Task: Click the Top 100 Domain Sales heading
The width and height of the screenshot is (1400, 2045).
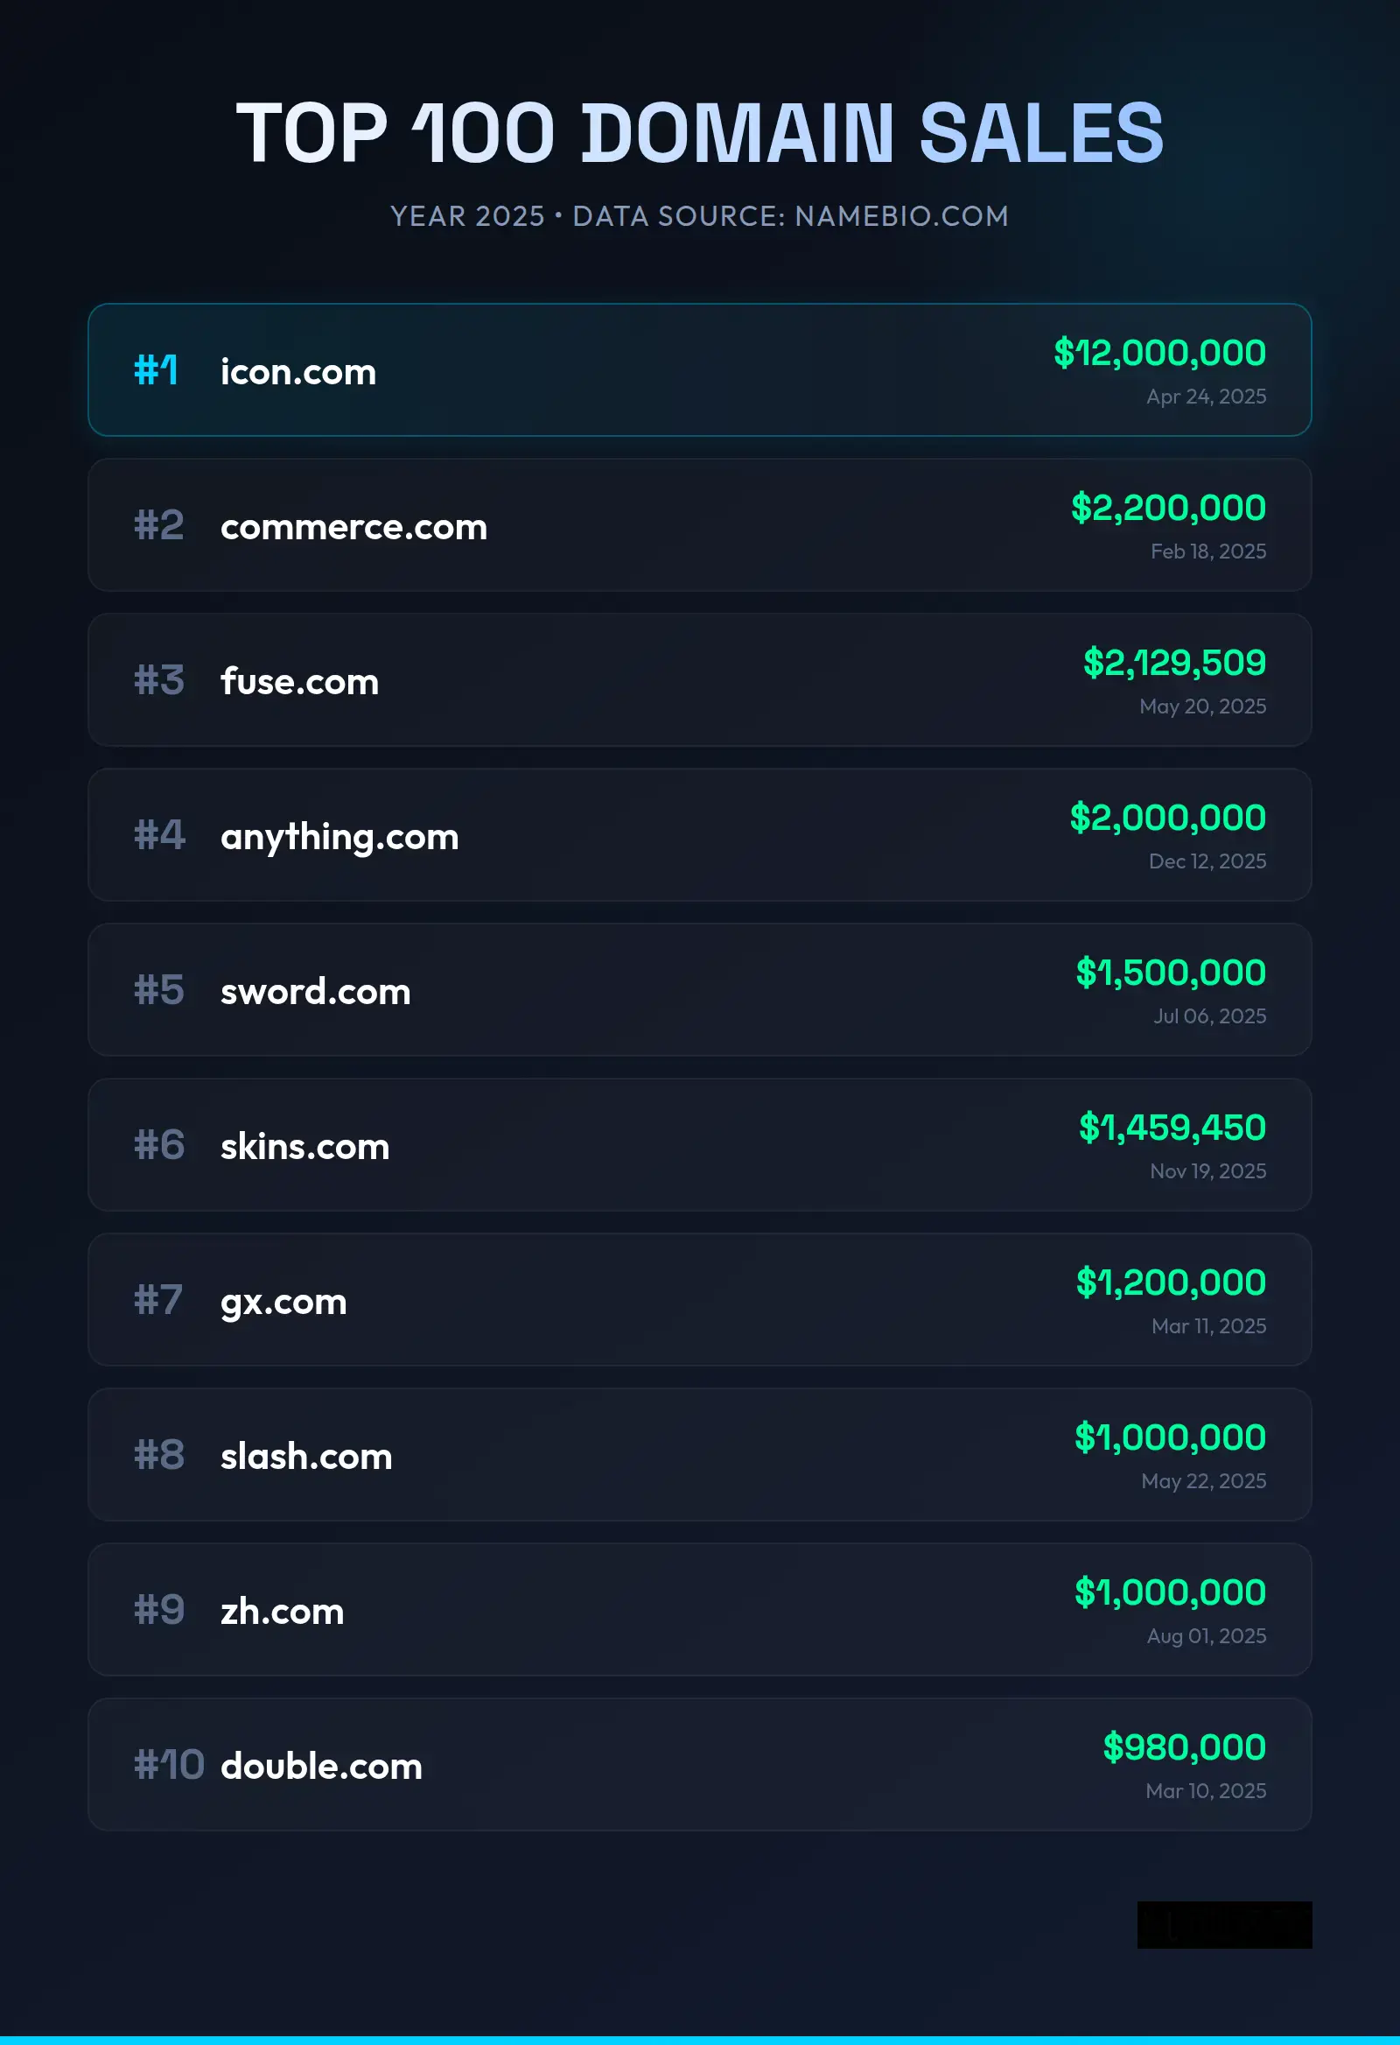Action: (700, 133)
